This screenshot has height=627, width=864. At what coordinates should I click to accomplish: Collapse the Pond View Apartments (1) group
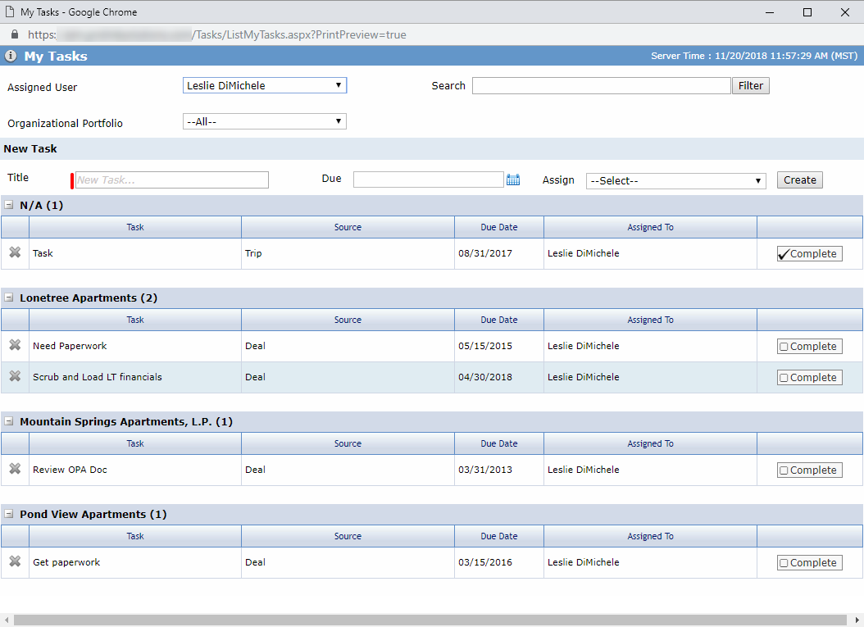point(9,514)
